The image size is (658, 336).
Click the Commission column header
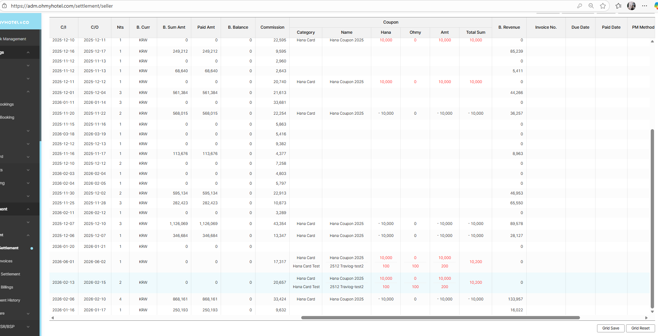(x=272, y=27)
